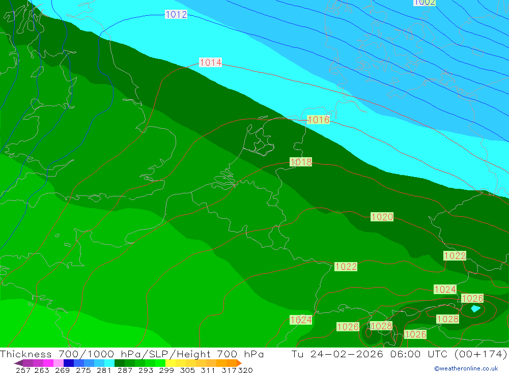Click the bright magenta legend swatch
509x373 pixels.
pos(47,363)
